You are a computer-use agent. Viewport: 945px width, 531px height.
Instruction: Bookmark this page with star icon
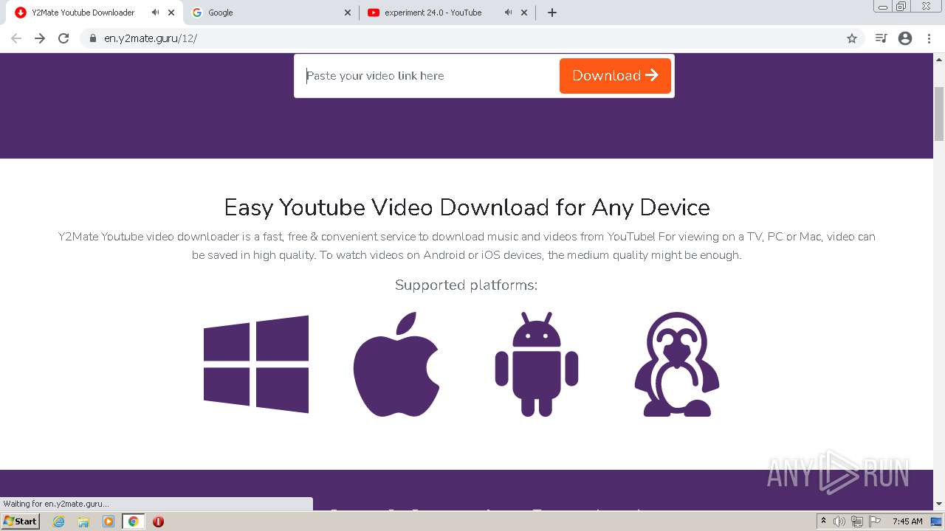[x=852, y=38]
